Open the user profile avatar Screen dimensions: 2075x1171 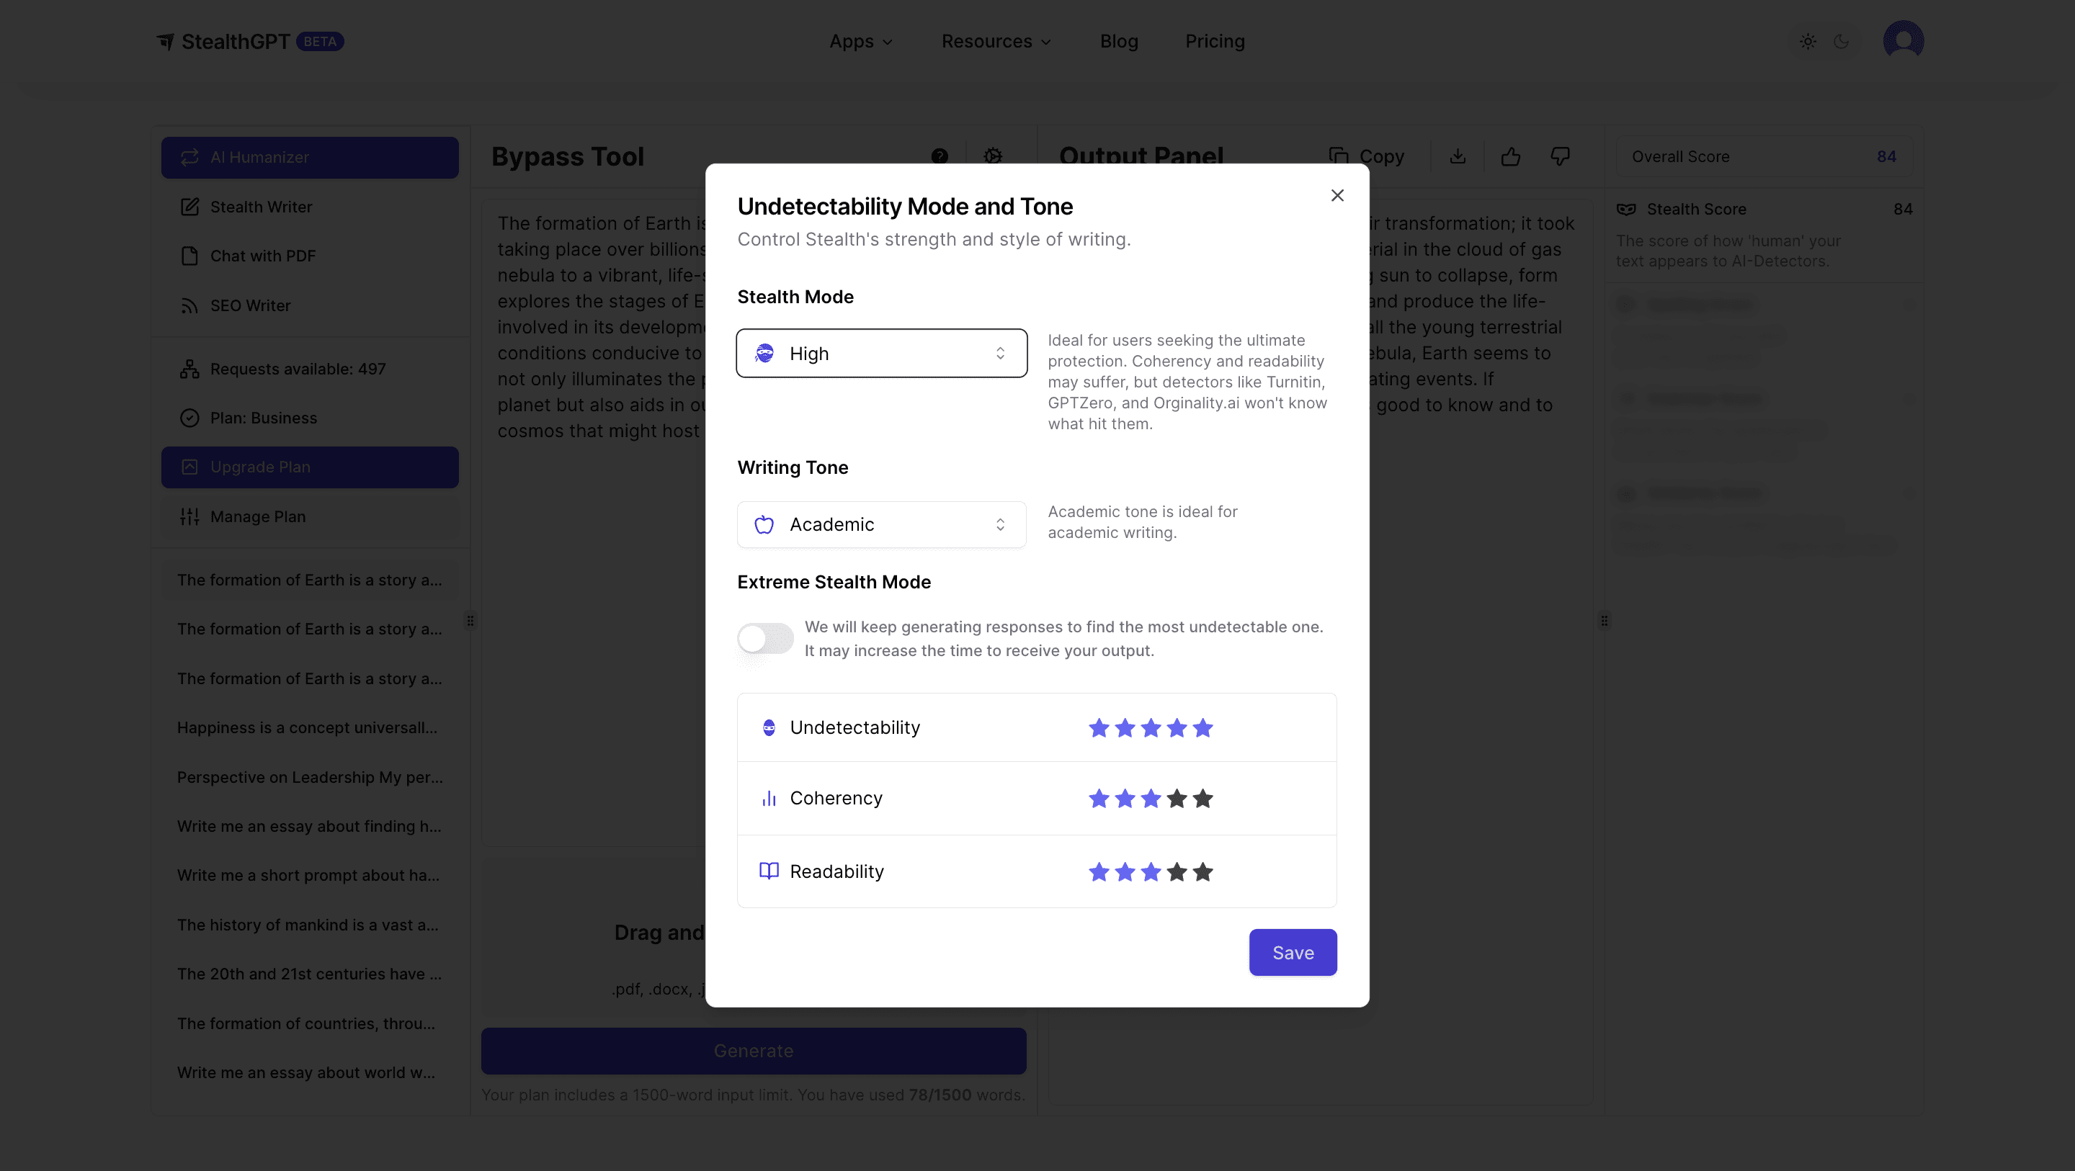(1903, 40)
